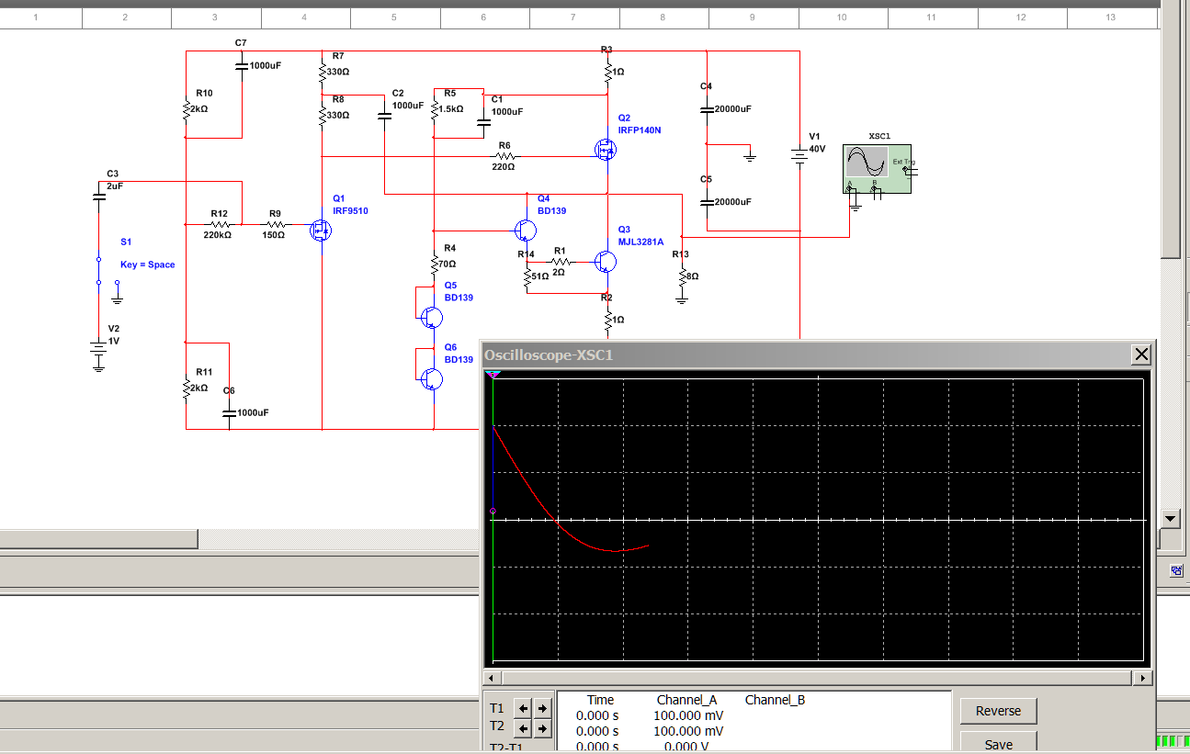This screenshot has height=754, width=1190.
Task: Select the XSC1 oscilloscope instrument symbol
Action: coord(878,169)
